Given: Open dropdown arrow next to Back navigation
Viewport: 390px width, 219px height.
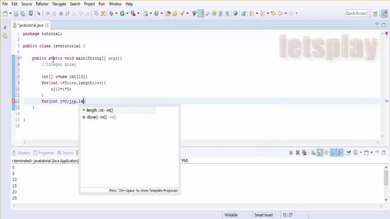Looking at the screenshot, I should (286, 13).
